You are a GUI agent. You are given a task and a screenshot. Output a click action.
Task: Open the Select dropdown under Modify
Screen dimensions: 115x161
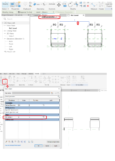point(5,9)
